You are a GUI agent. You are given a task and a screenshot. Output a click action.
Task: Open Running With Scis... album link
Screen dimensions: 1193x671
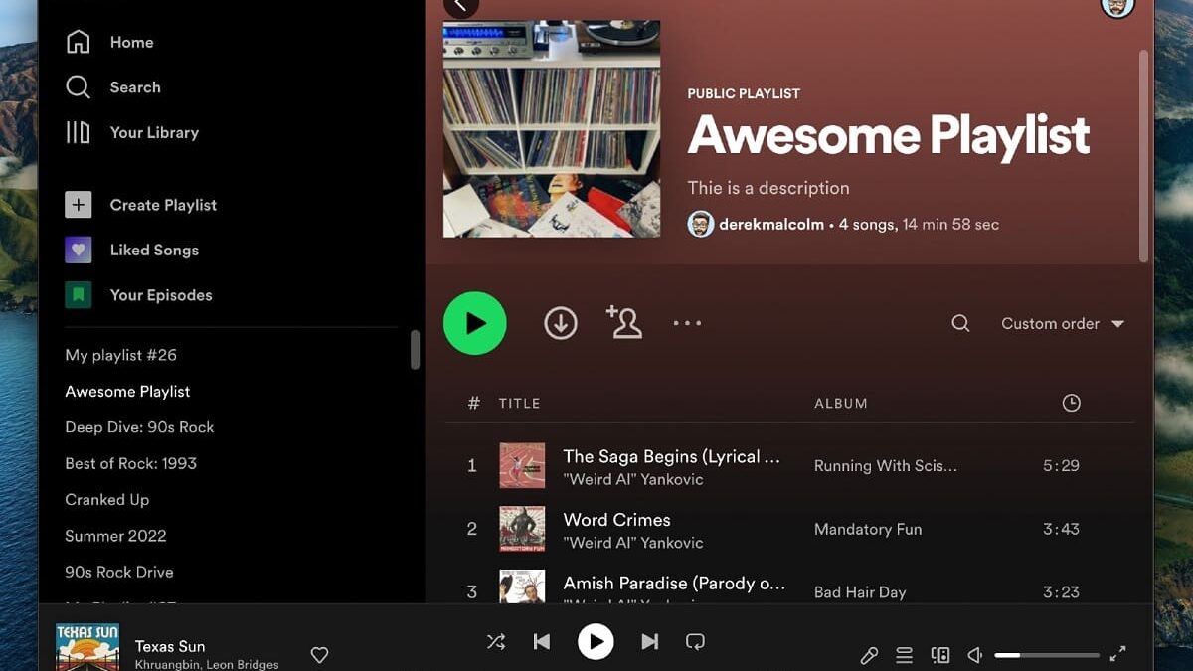(x=886, y=465)
